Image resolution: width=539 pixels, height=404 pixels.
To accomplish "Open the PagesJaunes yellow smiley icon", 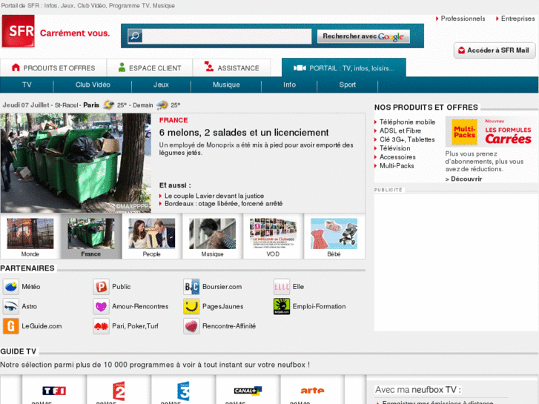I will click(191, 306).
